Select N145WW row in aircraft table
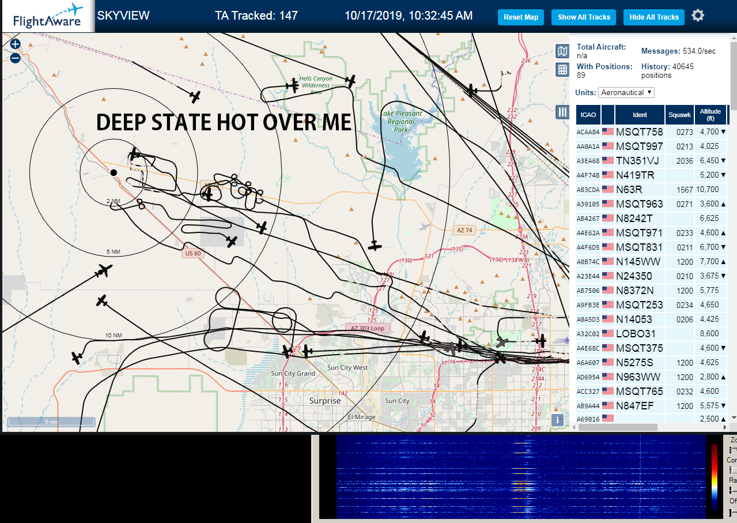Screen dimensions: 737x523 point(652,261)
